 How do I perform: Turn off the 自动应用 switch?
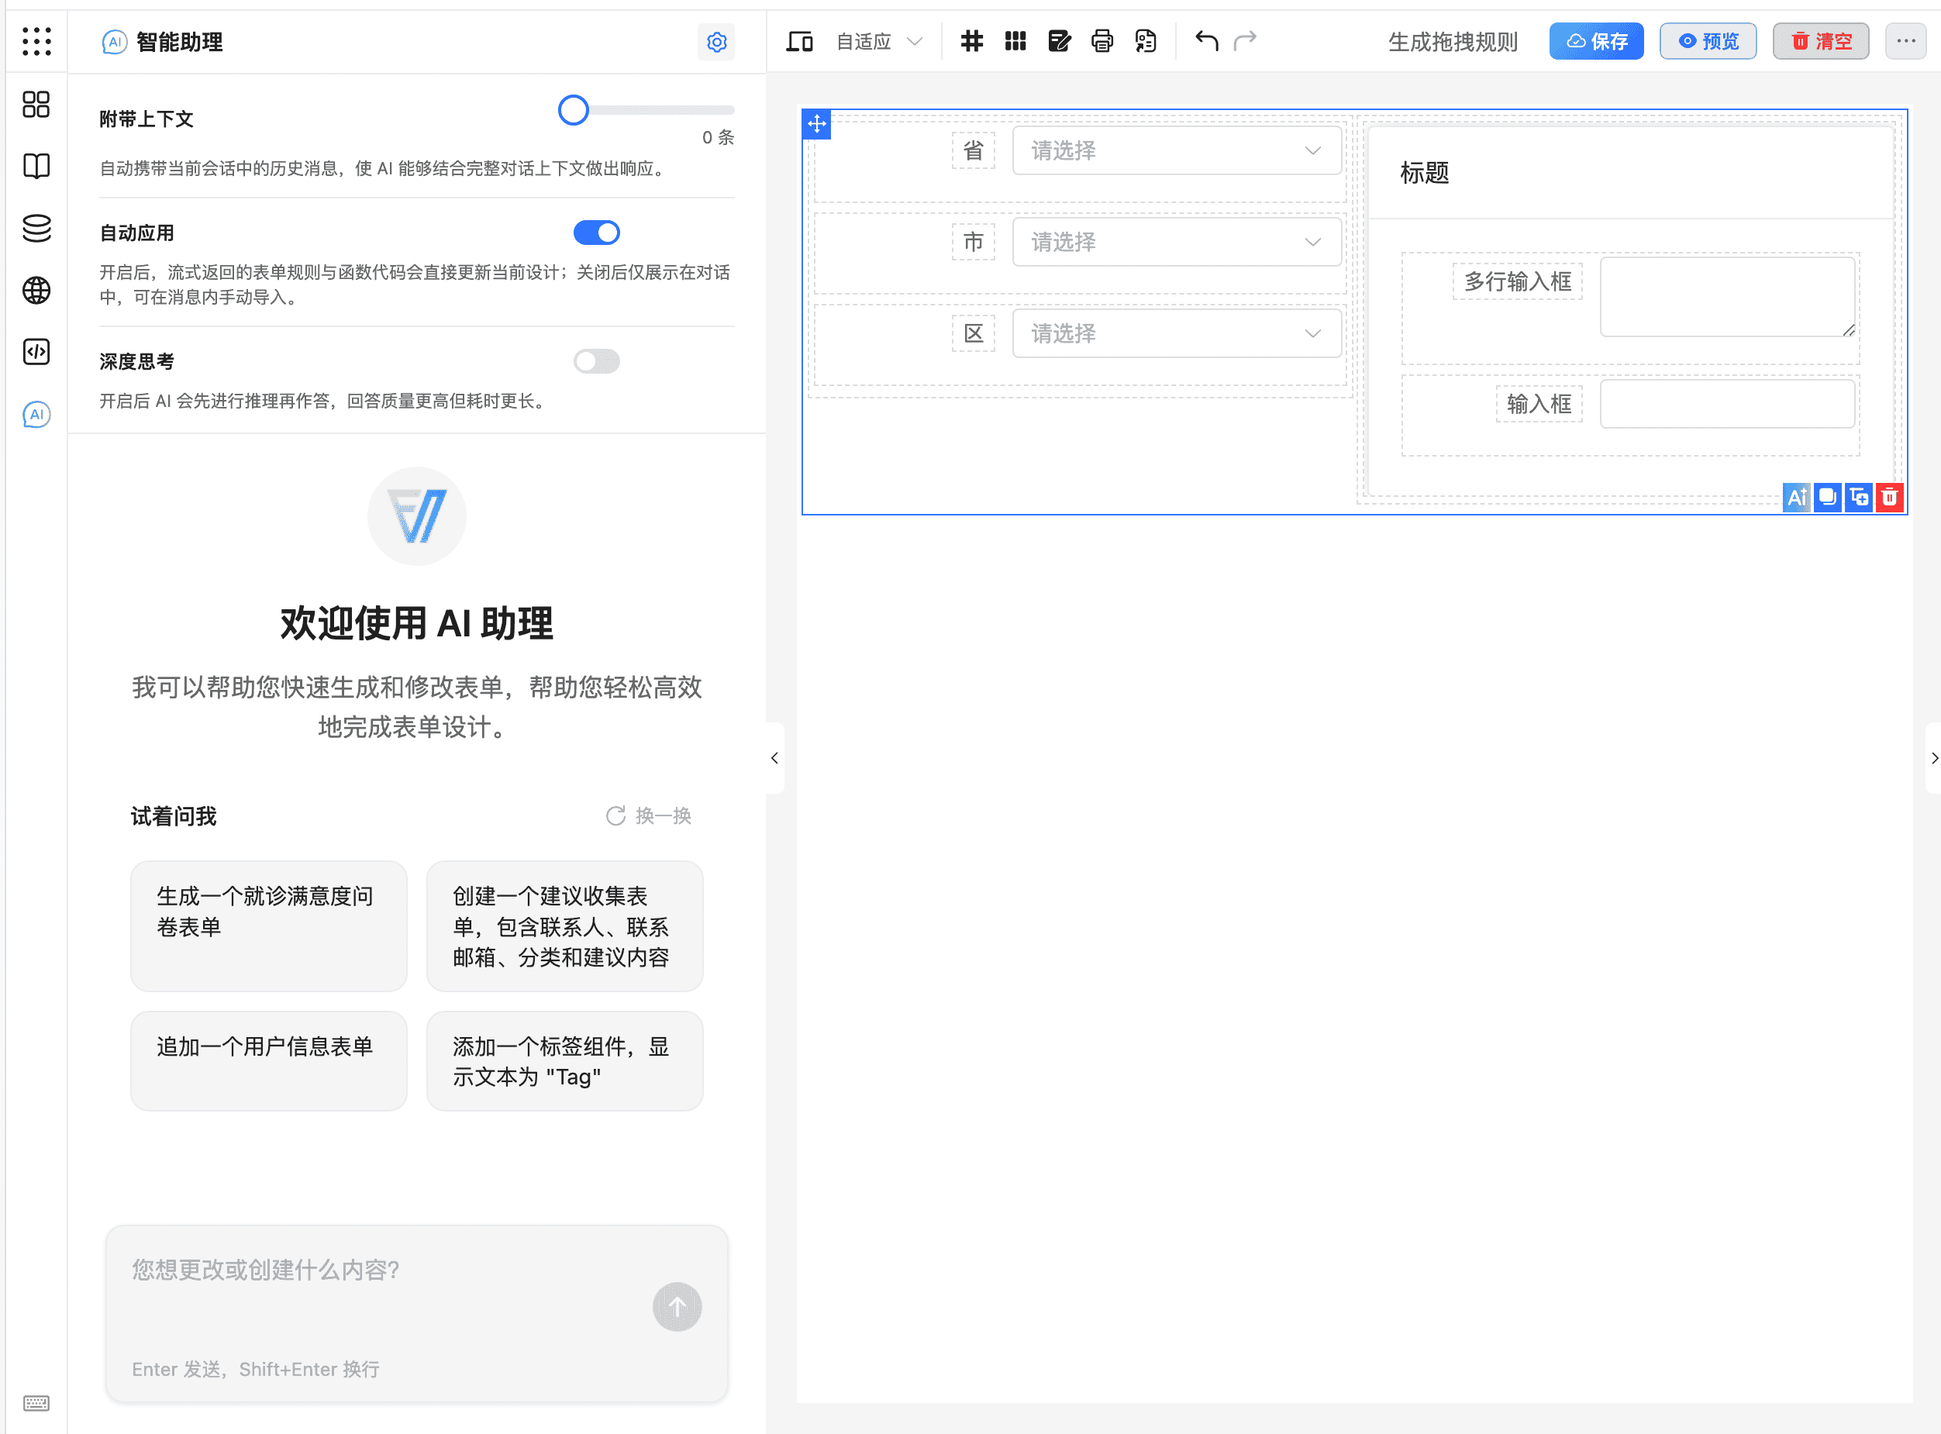pyautogui.click(x=596, y=233)
